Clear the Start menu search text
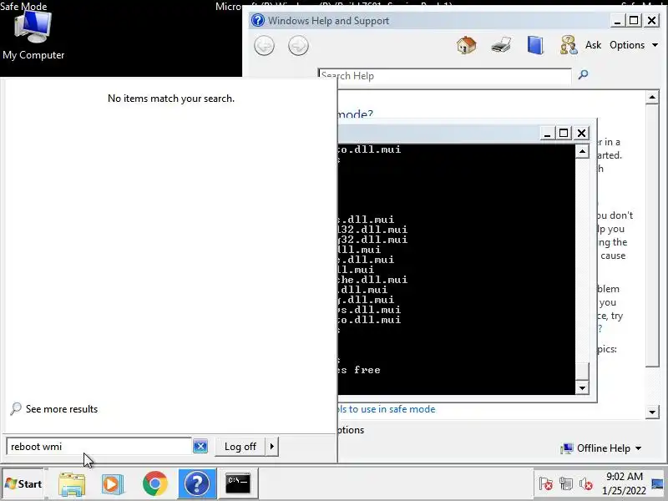The height and width of the screenshot is (501, 668). [x=200, y=447]
